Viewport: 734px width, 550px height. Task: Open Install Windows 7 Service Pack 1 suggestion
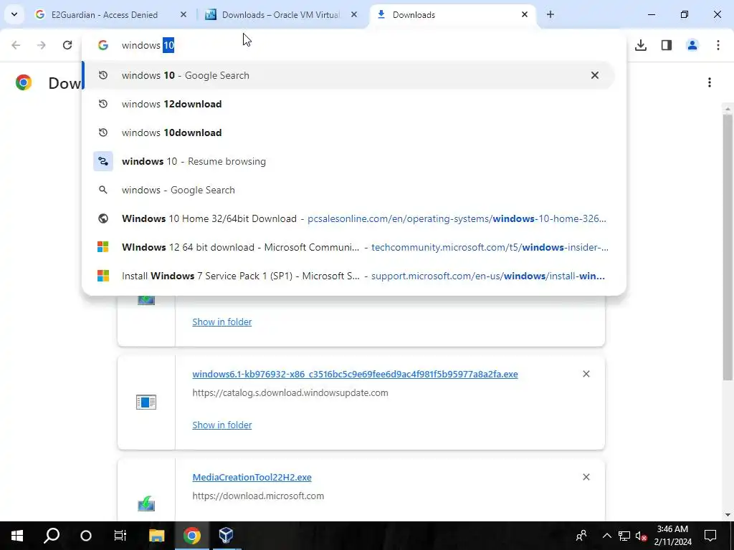click(x=348, y=276)
